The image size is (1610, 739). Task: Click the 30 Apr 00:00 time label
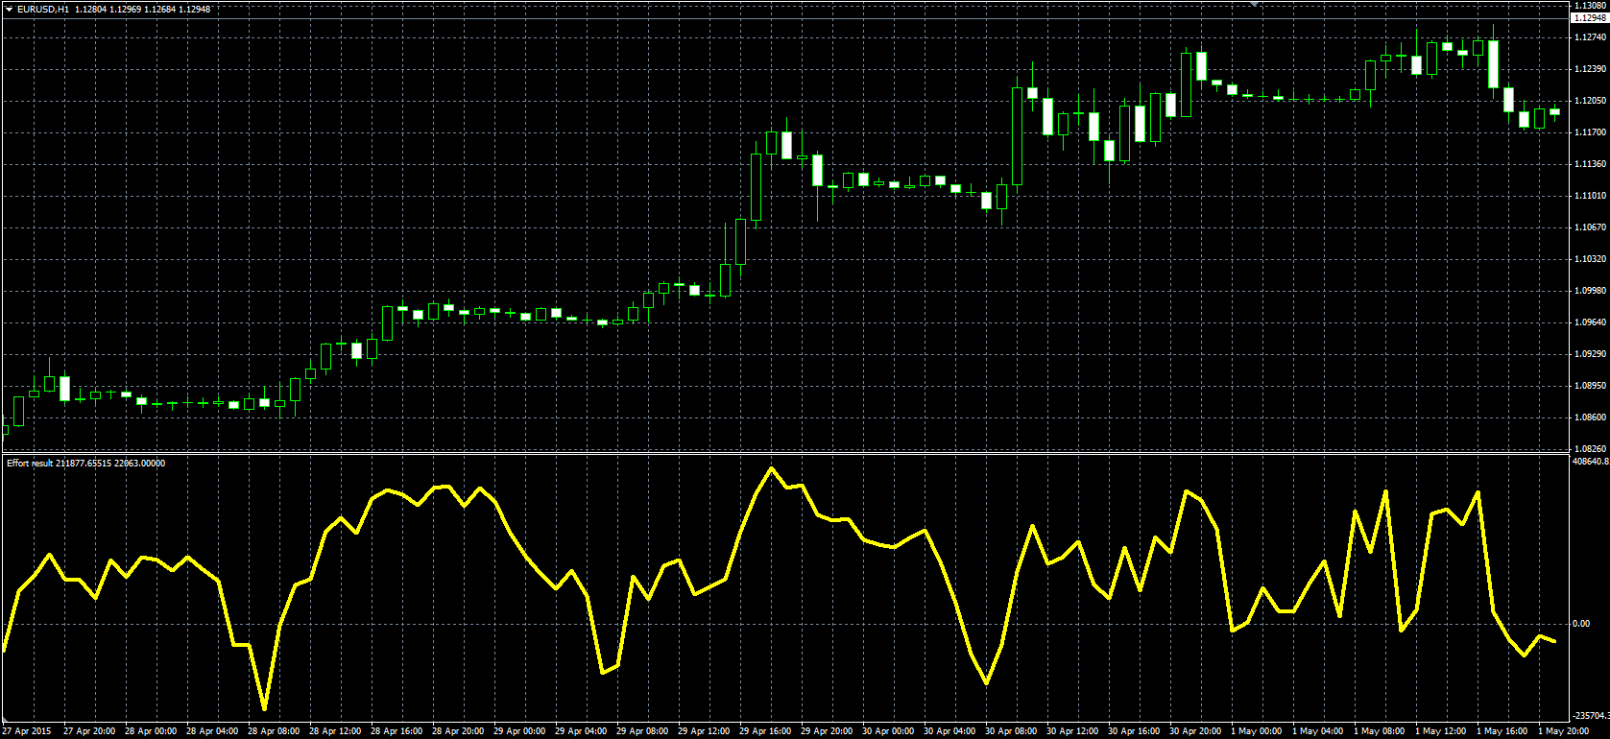pyautogui.click(x=888, y=731)
